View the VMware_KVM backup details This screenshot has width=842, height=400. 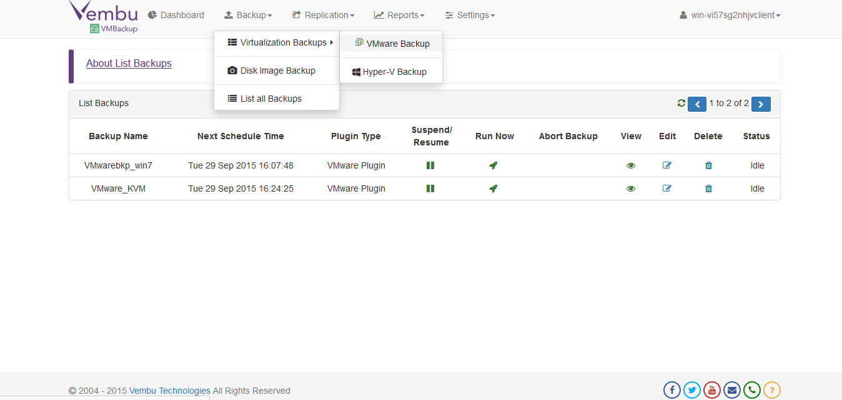[631, 188]
